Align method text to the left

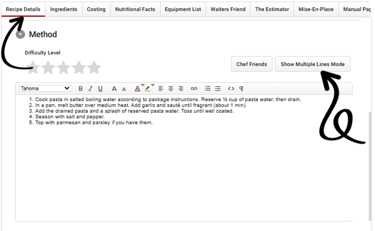(x=160, y=89)
